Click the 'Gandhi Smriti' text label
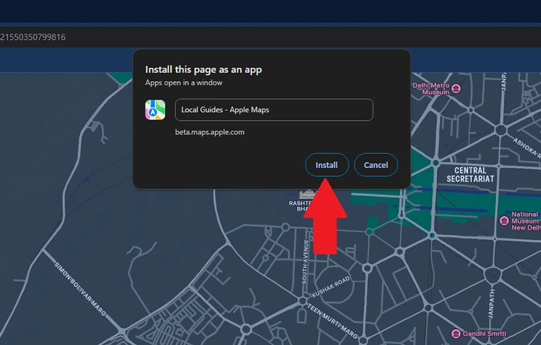 pos(484,334)
